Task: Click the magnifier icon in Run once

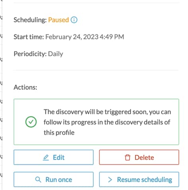Action: click(x=38, y=180)
